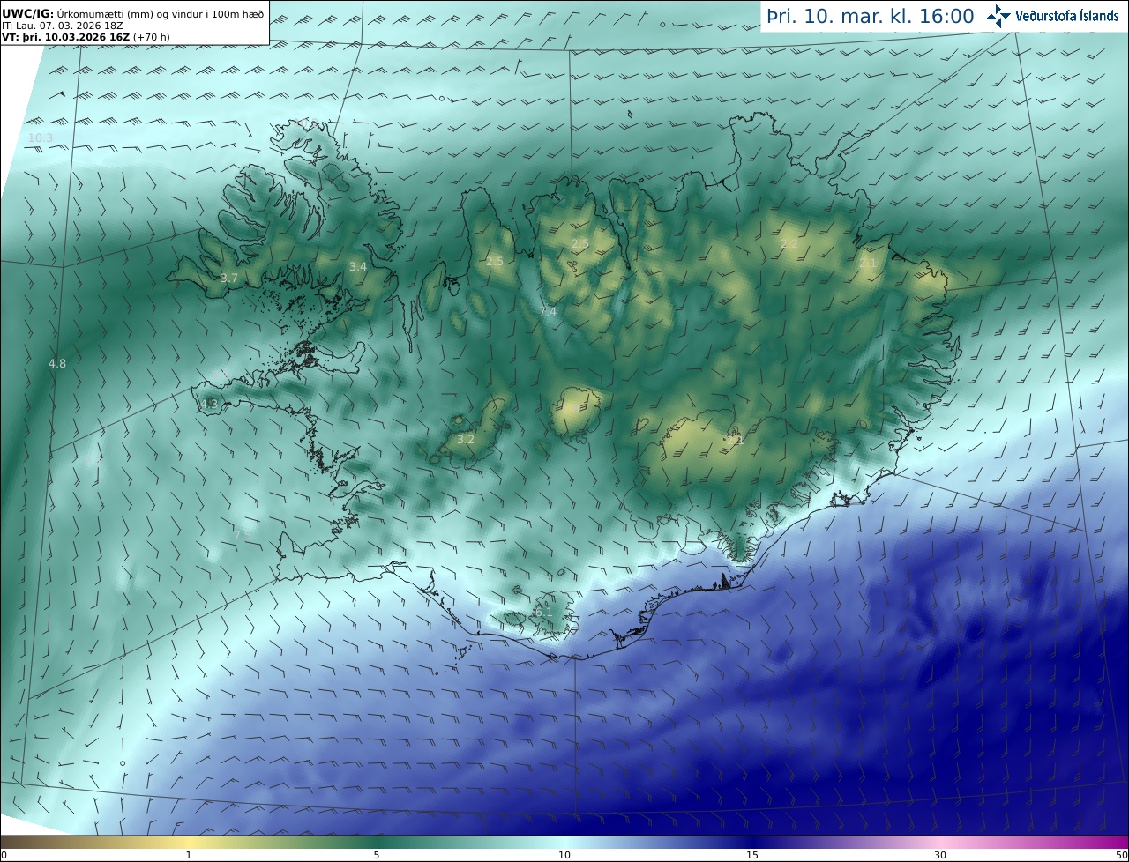The image size is (1129, 862).
Task: Click the 3.2 value on the map
Action: [466, 439]
